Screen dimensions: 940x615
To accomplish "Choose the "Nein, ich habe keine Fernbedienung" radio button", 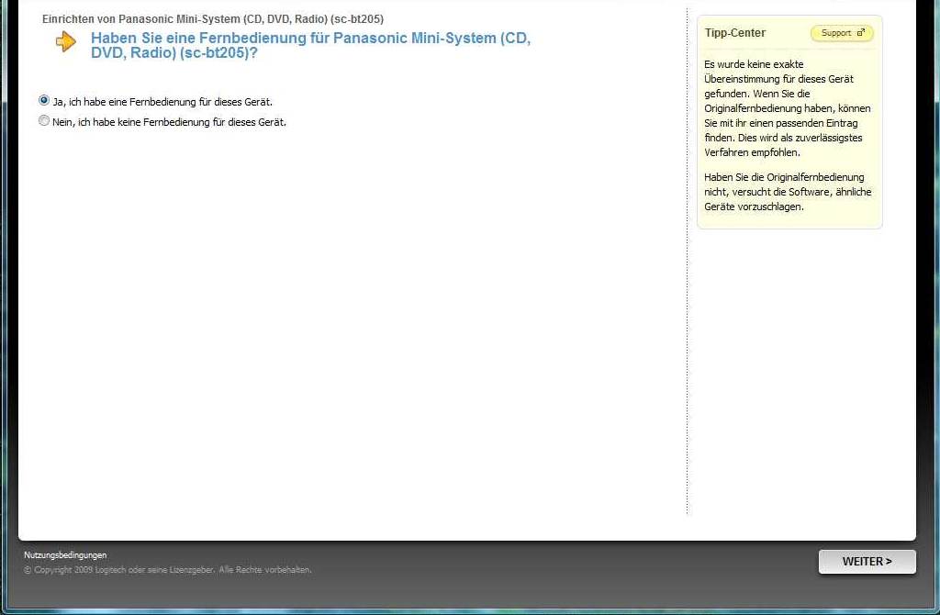I will tap(44, 121).
